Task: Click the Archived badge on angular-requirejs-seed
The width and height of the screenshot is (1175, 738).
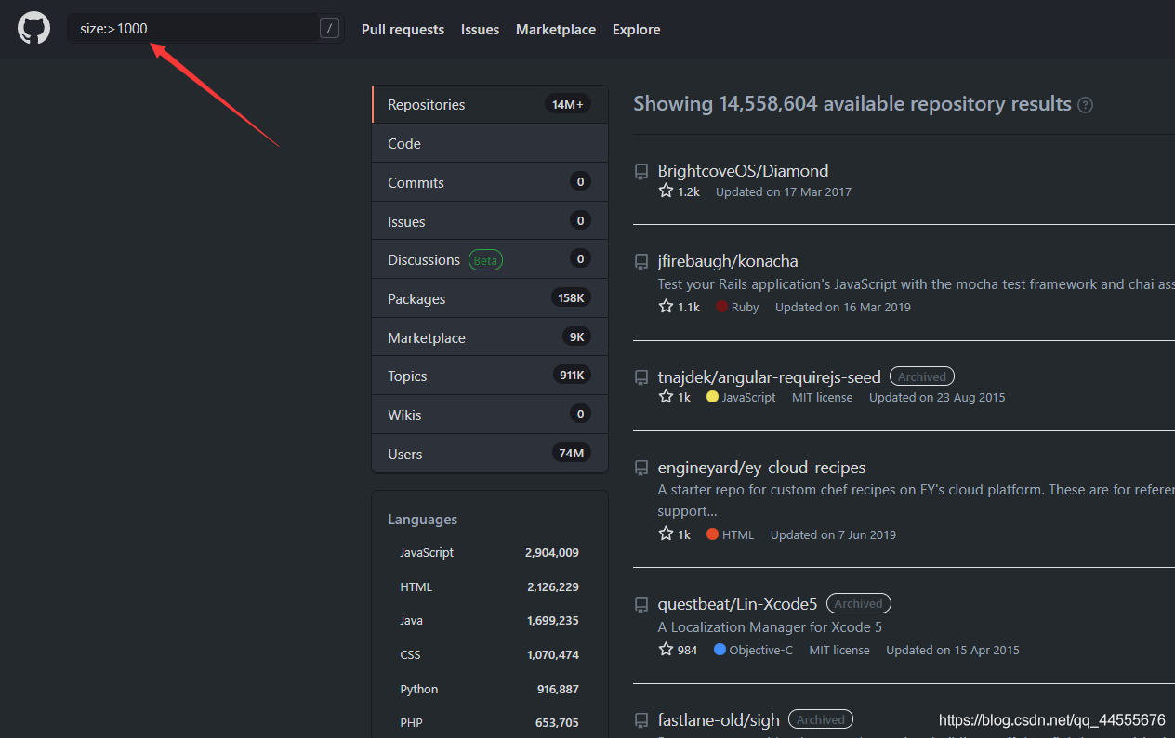Action: (922, 376)
